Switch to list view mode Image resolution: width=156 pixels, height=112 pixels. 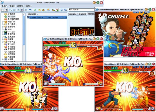18,10
